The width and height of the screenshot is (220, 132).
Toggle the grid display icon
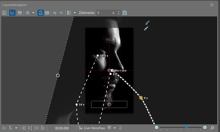28,13
